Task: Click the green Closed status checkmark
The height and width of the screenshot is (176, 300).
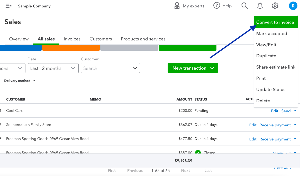Action: pos(198,152)
